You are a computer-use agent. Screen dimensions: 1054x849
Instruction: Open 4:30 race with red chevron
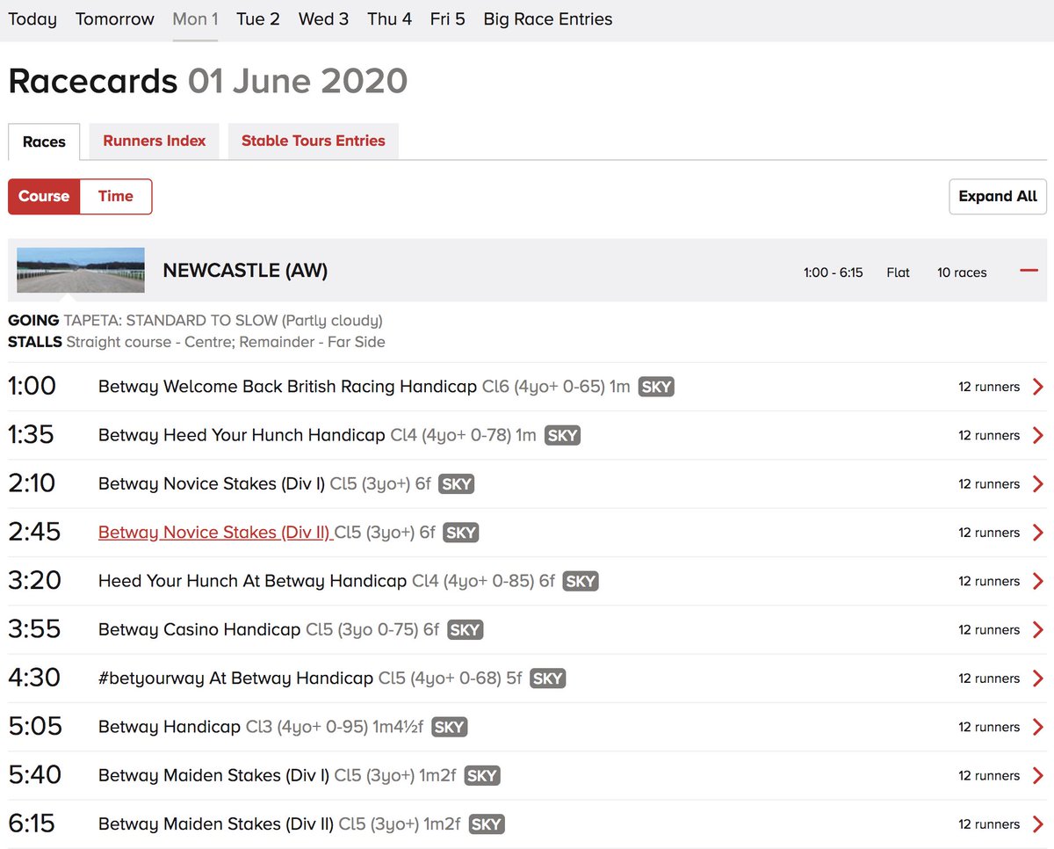pyautogui.click(x=1038, y=678)
